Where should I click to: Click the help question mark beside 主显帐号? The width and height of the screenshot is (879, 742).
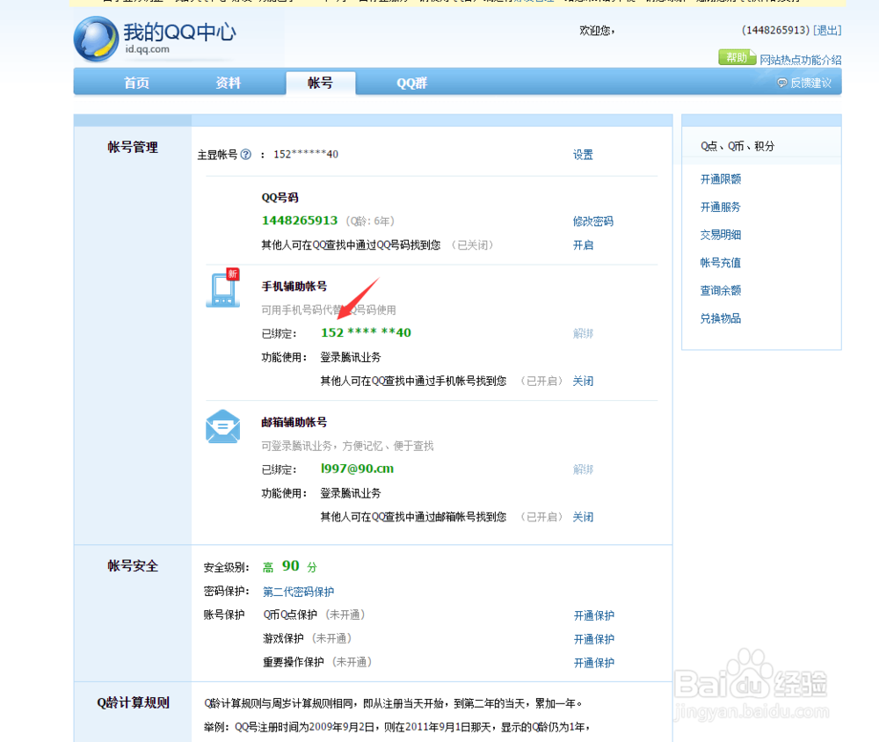[245, 154]
